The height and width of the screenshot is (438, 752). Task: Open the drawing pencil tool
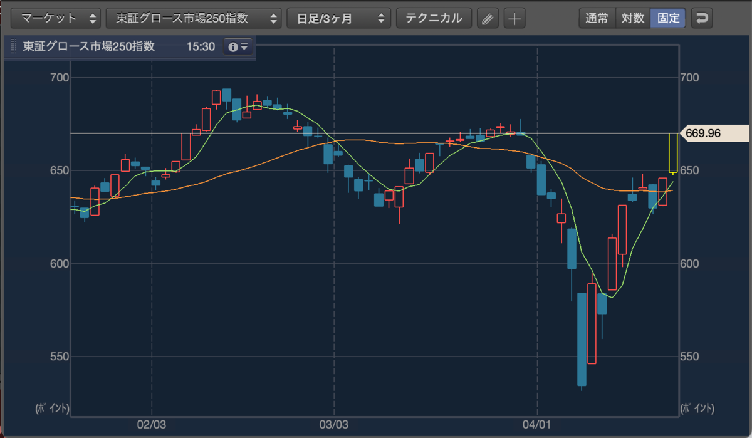pyautogui.click(x=487, y=18)
